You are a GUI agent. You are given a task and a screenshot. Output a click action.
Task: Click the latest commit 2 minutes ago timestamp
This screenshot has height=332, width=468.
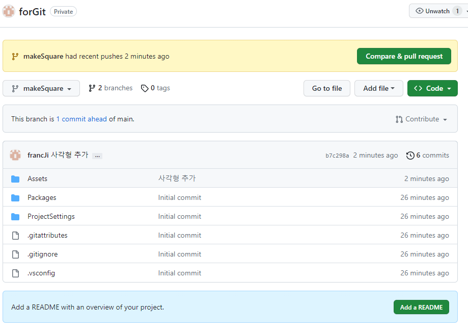(375, 155)
